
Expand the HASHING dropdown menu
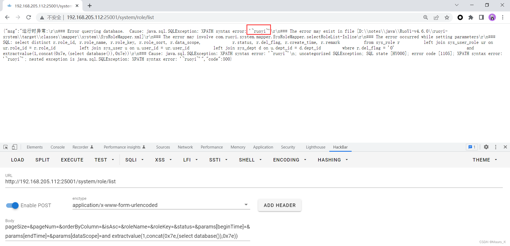click(333, 160)
